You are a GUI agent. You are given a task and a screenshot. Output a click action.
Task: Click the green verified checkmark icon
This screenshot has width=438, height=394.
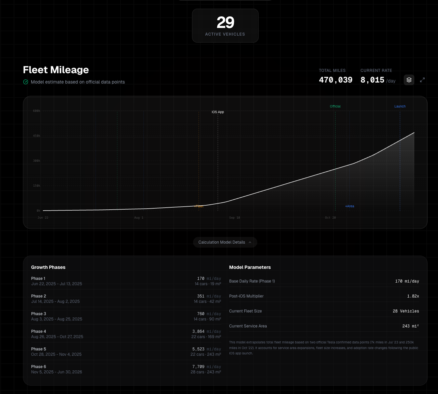click(x=26, y=82)
